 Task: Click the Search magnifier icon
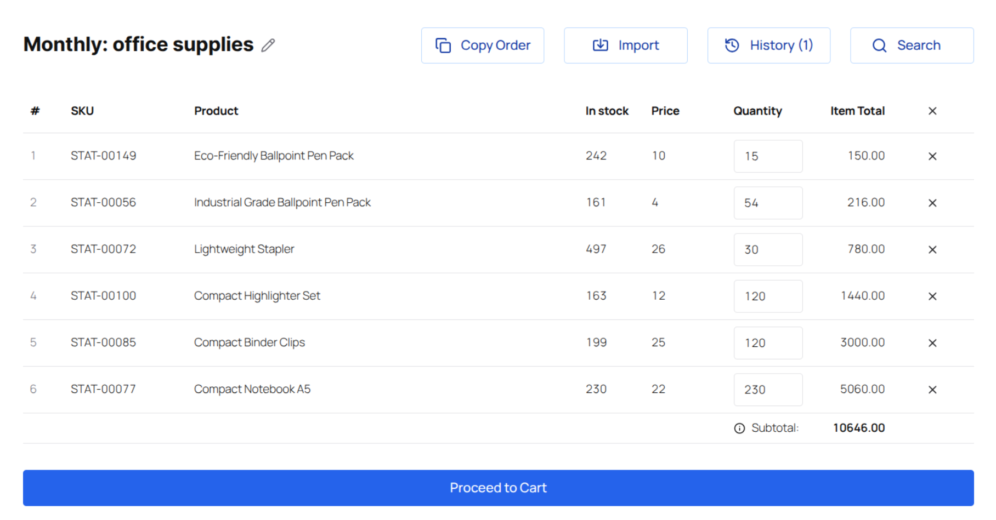[x=879, y=45]
